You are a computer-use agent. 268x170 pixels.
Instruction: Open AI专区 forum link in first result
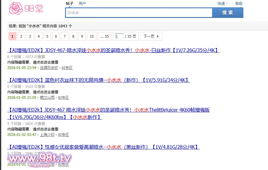(67, 68)
